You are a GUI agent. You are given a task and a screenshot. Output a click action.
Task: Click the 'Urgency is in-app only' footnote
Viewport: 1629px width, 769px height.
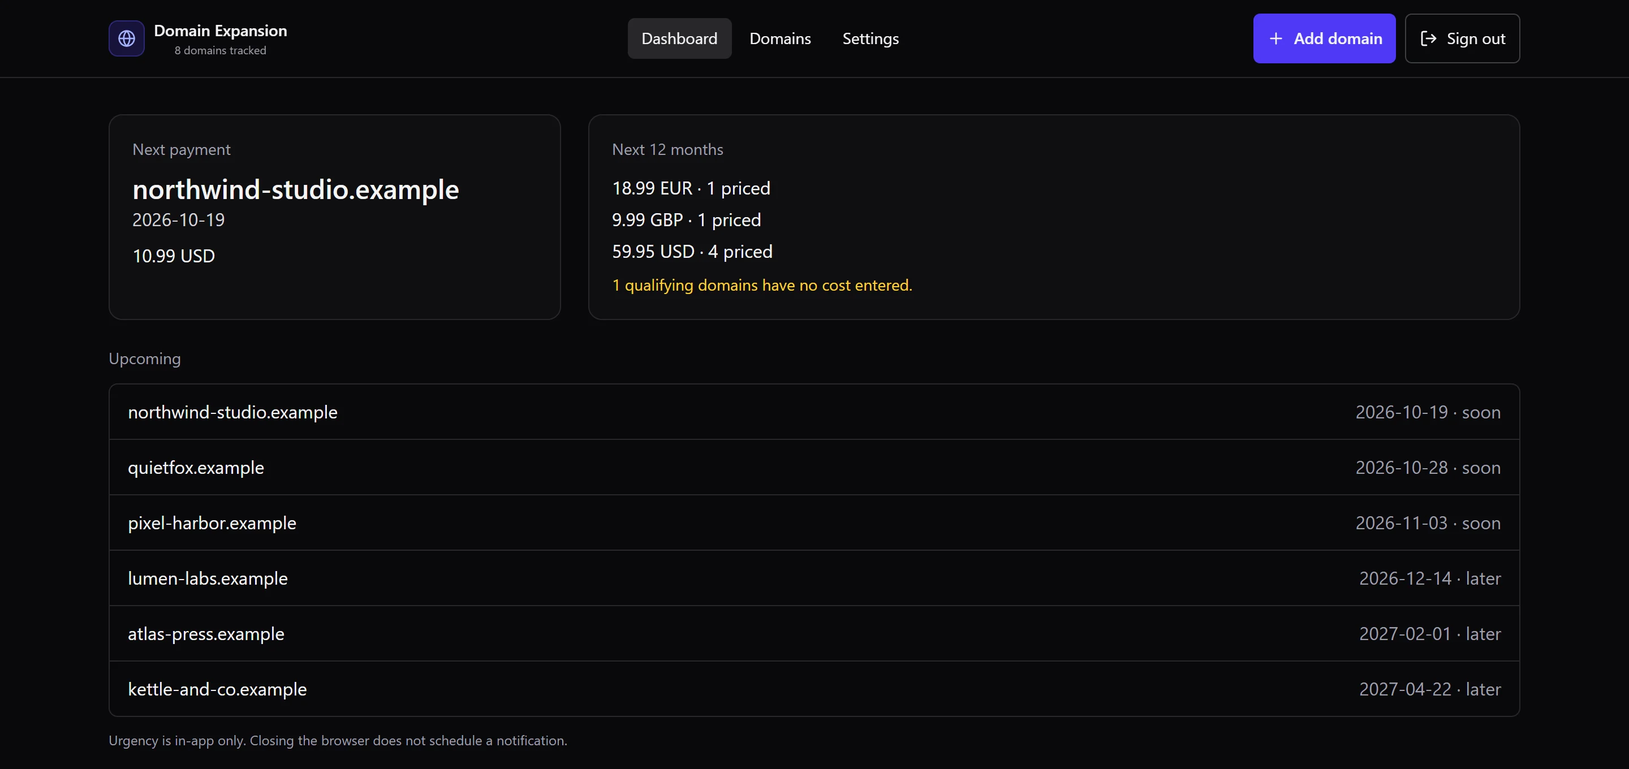338,741
